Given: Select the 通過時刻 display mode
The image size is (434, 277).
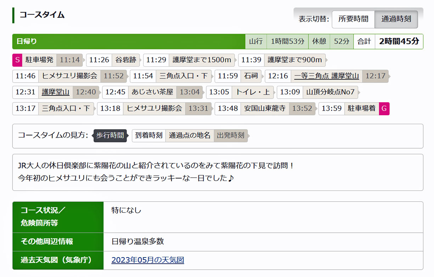Looking at the screenshot, I should click(x=396, y=19).
